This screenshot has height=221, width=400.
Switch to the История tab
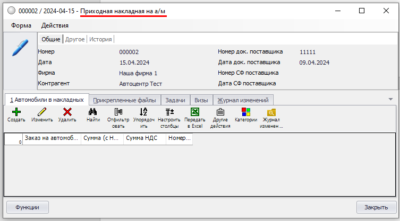[x=100, y=39]
